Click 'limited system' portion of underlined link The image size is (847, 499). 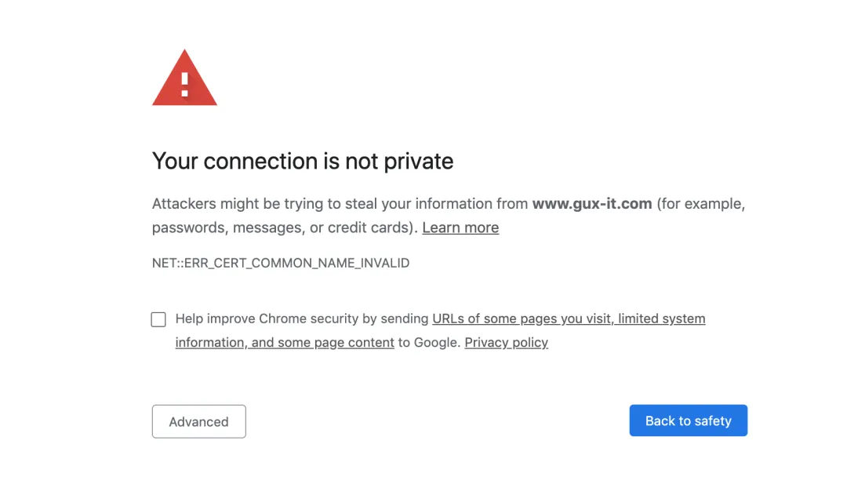pyautogui.click(x=662, y=319)
